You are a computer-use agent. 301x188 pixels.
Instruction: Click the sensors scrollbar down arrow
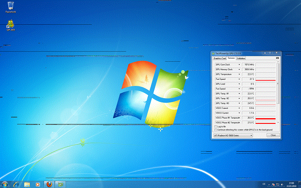pyautogui.click(x=278, y=122)
